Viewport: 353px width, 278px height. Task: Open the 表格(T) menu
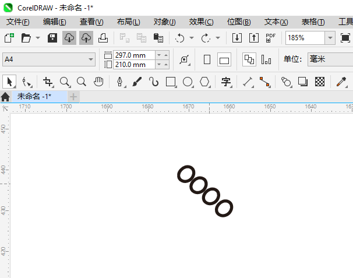[x=313, y=22]
